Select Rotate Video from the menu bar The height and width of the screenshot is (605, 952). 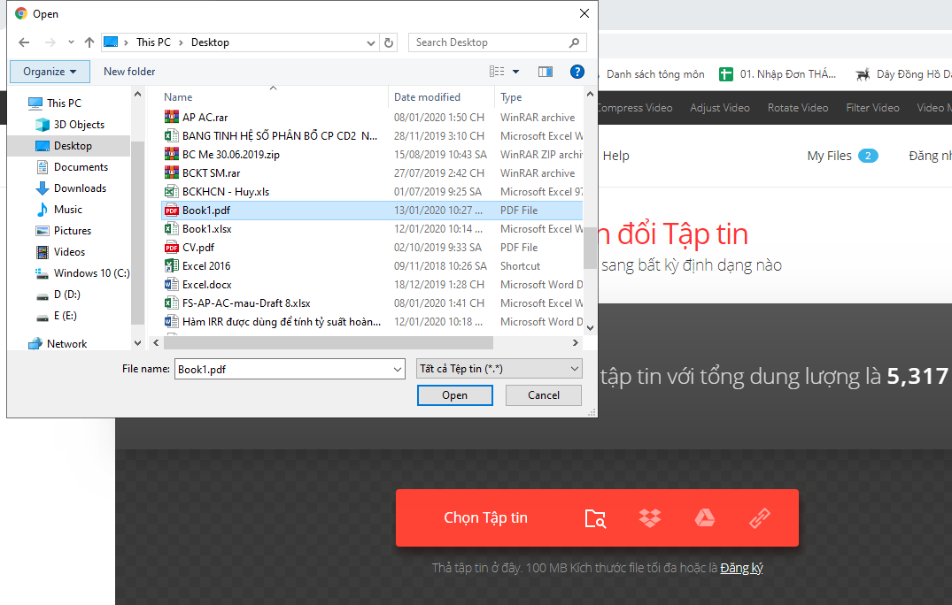[796, 107]
